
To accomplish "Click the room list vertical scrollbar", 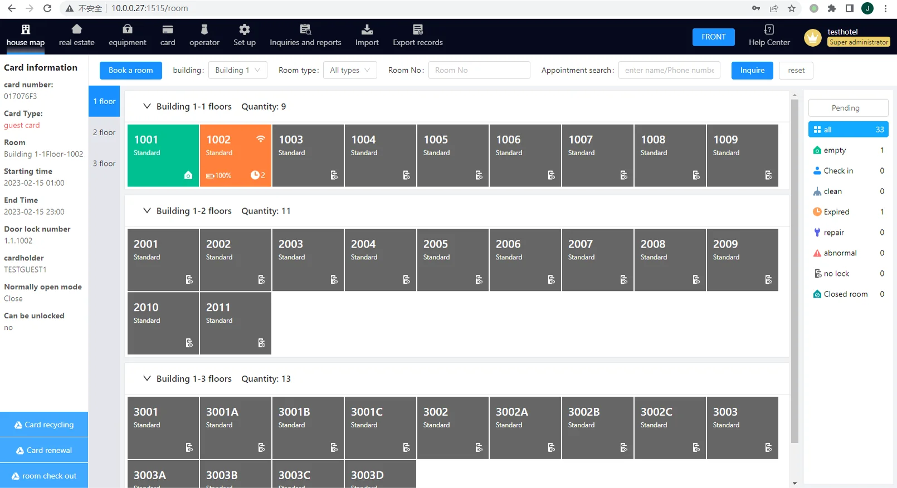I will point(794,271).
